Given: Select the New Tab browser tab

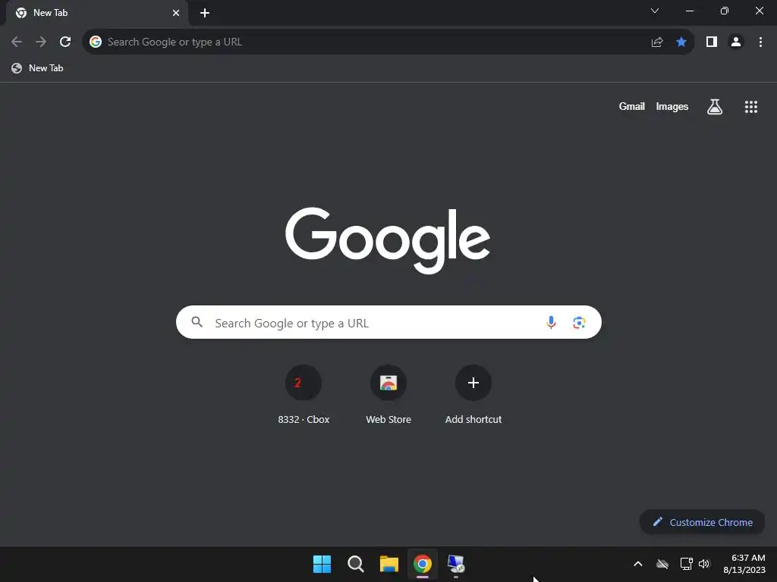Looking at the screenshot, I should point(96,13).
